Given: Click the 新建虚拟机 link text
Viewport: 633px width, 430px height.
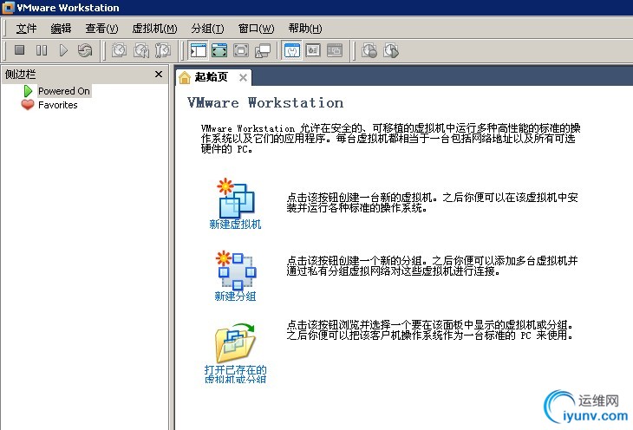Looking at the screenshot, I should (235, 224).
